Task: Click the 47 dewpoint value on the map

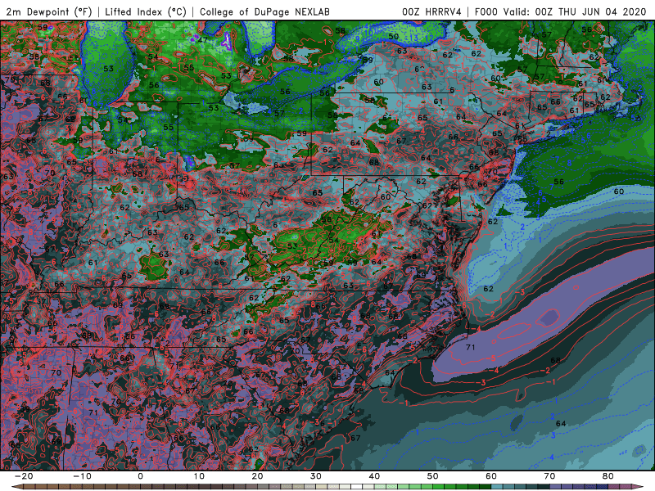Action: click(203, 40)
